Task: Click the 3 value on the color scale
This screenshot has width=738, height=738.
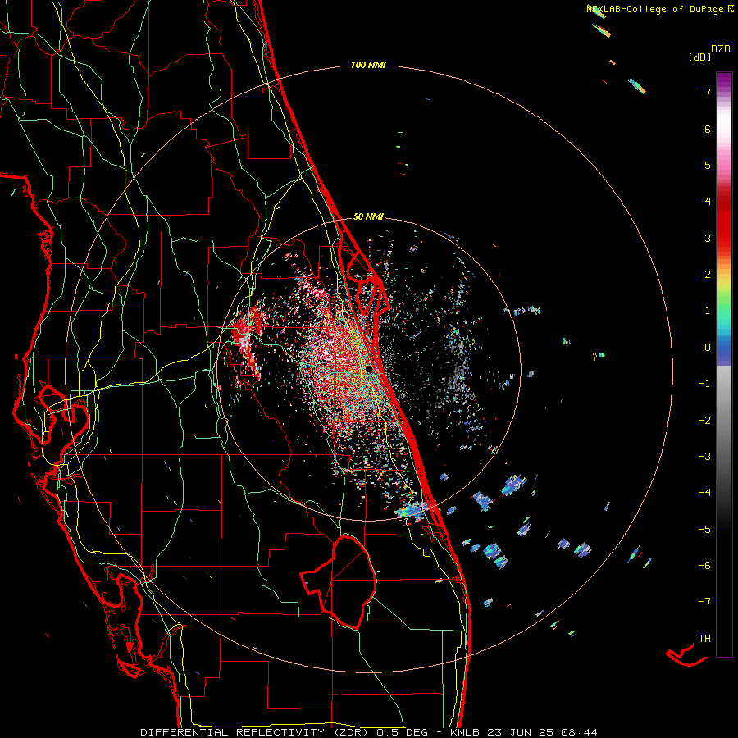Action: 708,238
